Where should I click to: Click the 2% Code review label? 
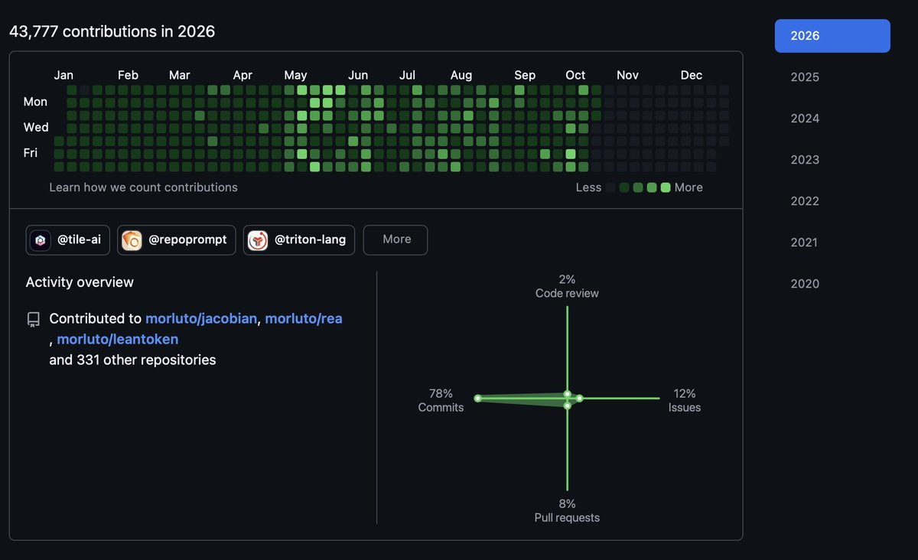[x=567, y=287]
